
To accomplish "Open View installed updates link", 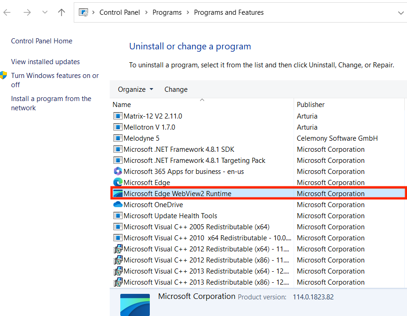I will point(46,62).
